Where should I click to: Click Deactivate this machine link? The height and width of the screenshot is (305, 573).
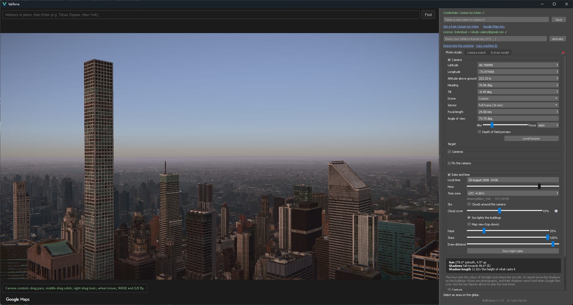point(458,46)
